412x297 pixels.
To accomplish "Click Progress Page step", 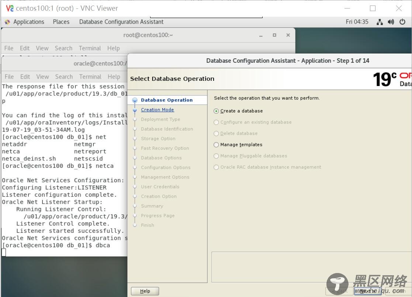I will point(157,216).
